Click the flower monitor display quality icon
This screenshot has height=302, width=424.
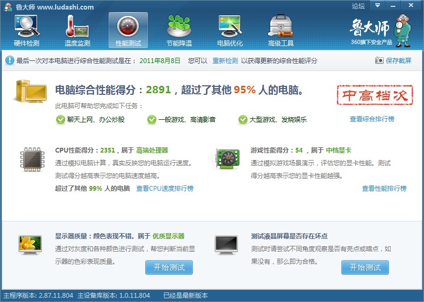[x=30, y=245]
